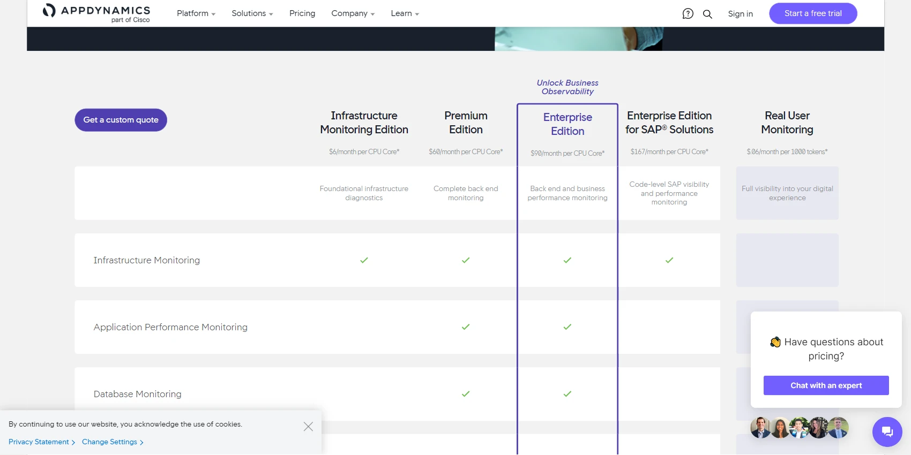Click Infrastructure Monitoring checkmark under Enterprise Edition
The width and height of the screenshot is (911, 455).
point(567,260)
